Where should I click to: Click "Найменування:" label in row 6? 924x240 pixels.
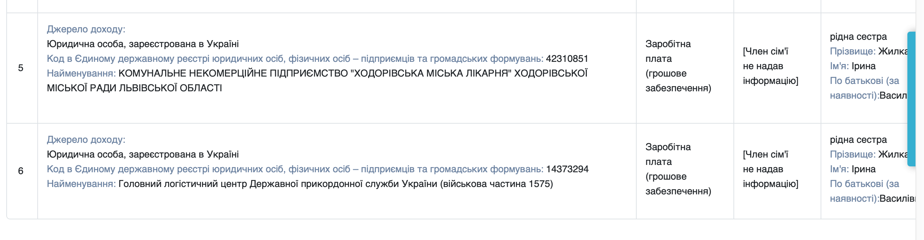(81, 184)
